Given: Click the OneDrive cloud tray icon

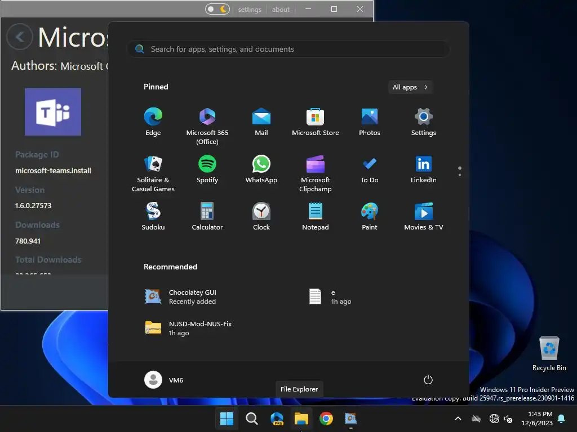Looking at the screenshot, I should [x=476, y=418].
